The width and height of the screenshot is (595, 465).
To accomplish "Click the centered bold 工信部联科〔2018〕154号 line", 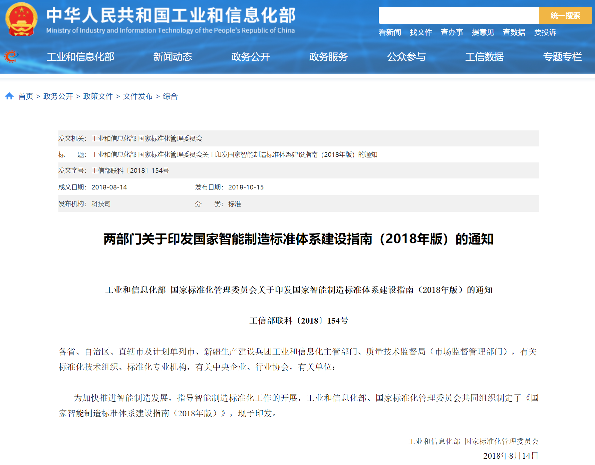I will point(299,321).
